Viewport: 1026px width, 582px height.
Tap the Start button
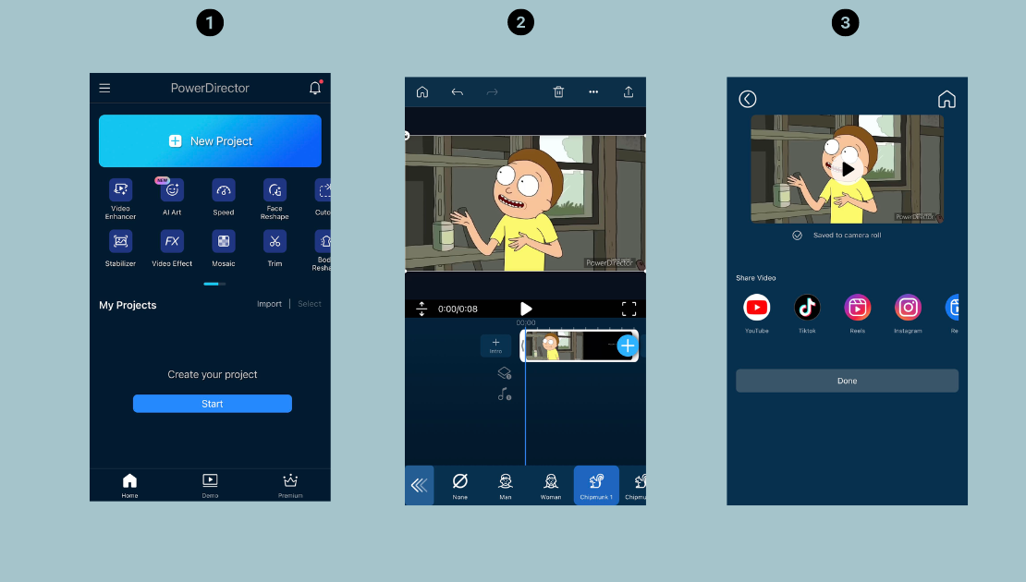(212, 404)
